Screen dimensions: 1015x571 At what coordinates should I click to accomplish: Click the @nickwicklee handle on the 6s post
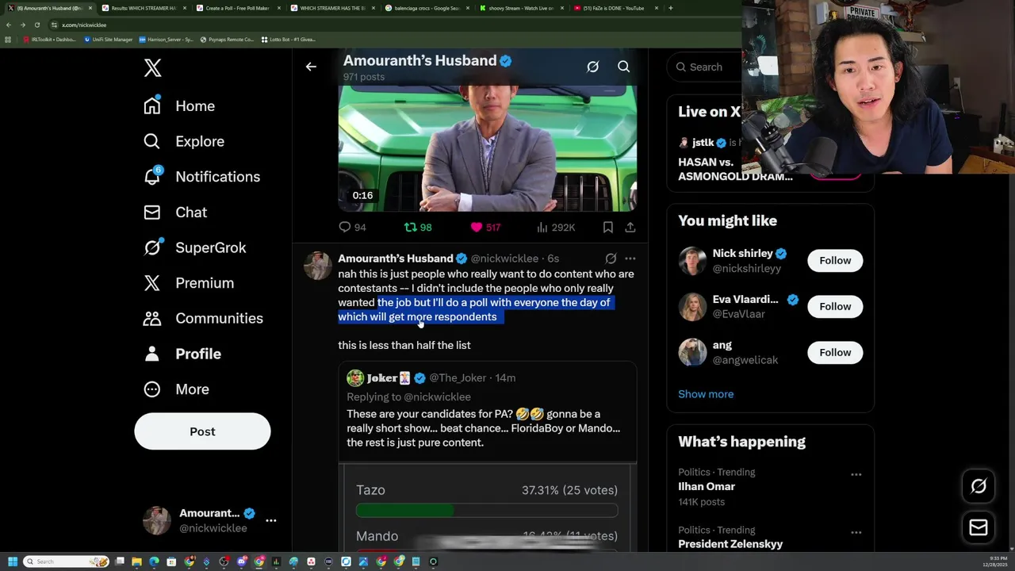point(504,259)
